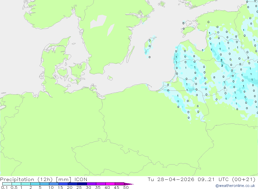Open the weatheronline.co.uk link
Viewport: 258px width, 189px height.
[x=235, y=186]
